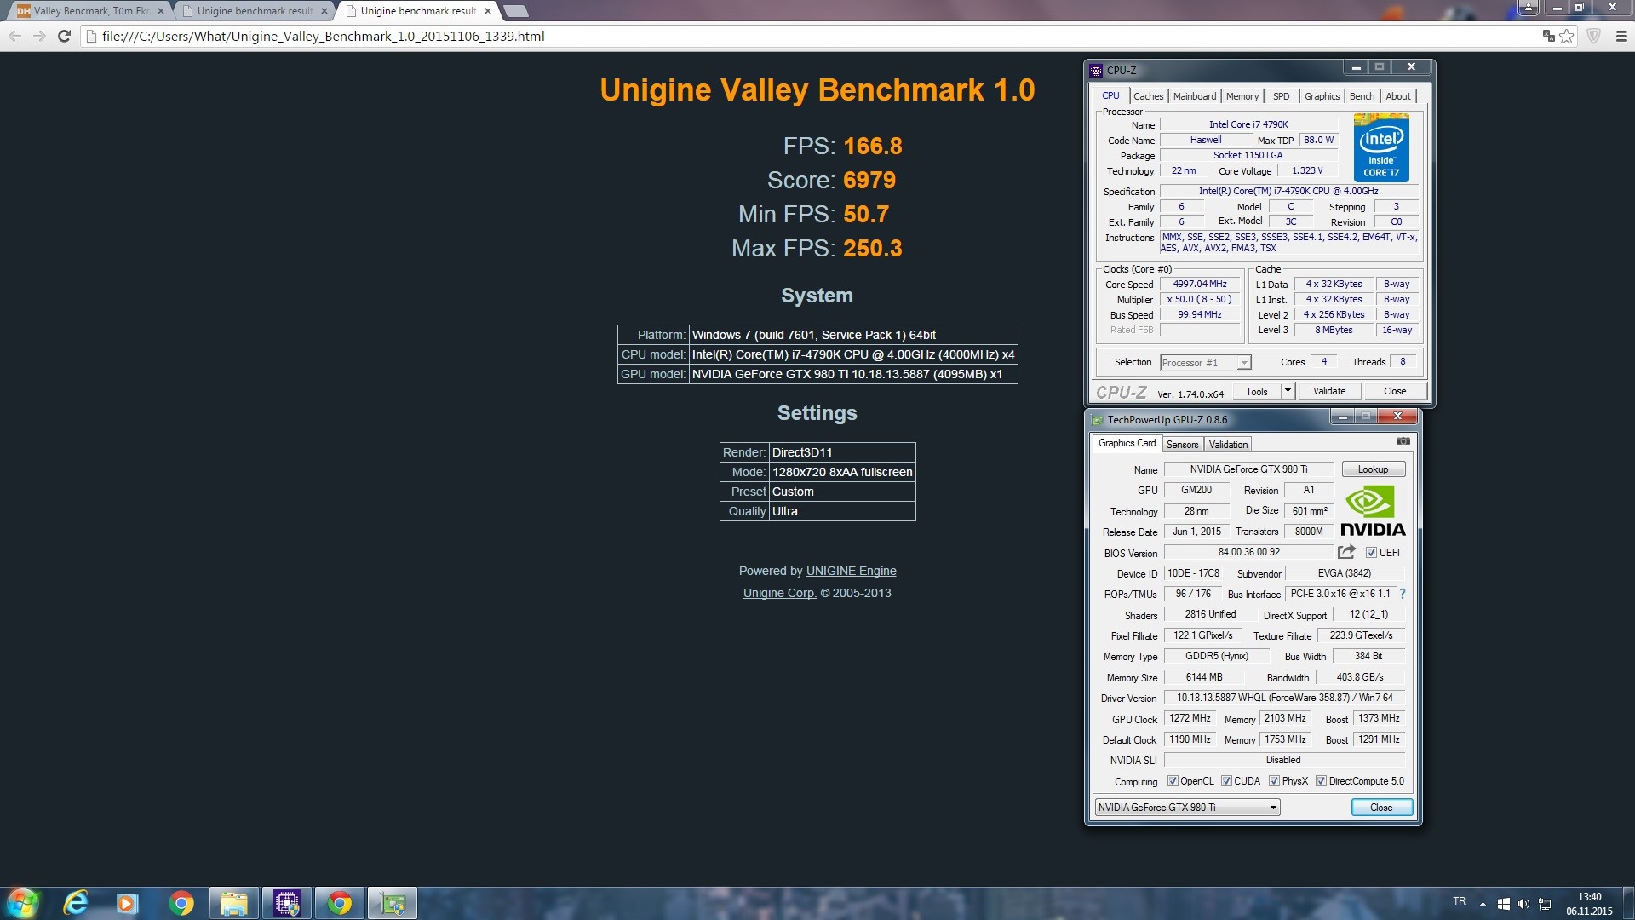Show hidden tray icons arrow
The width and height of the screenshot is (1635, 920).
click(x=1483, y=904)
